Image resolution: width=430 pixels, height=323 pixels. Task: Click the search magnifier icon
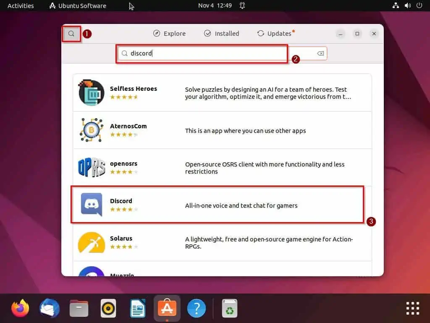pyautogui.click(x=71, y=33)
